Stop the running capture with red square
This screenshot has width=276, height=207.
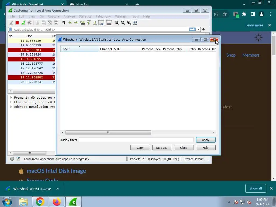17,23
